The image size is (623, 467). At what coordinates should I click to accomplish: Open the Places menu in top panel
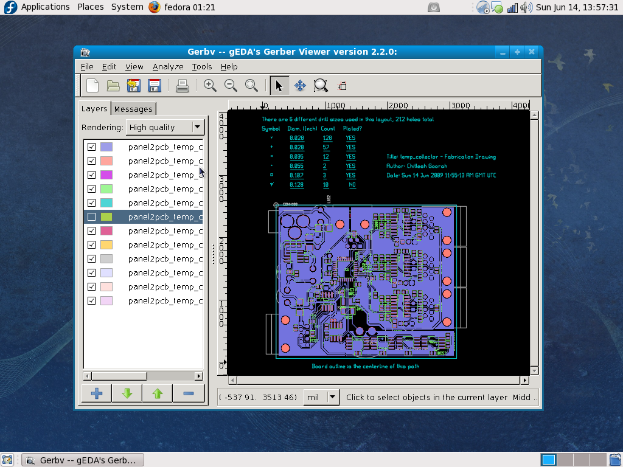coord(91,7)
